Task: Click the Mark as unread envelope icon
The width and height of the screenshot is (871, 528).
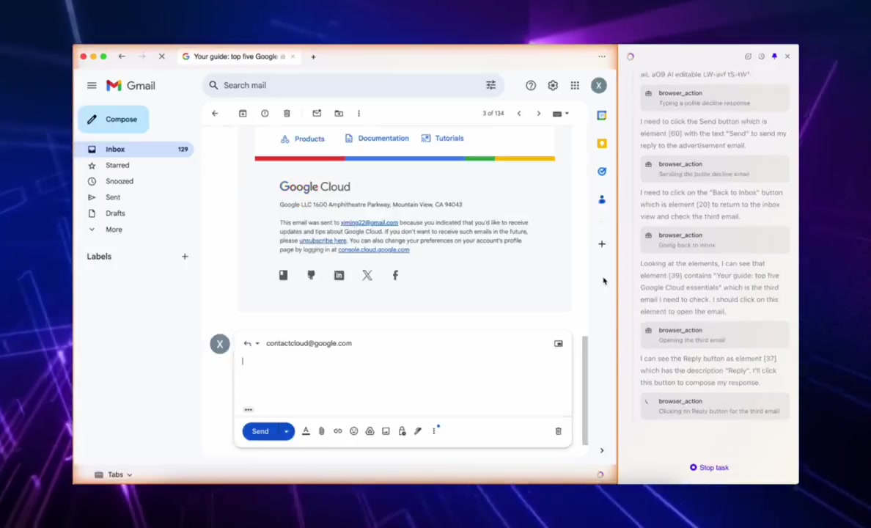Action: point(317,114)
